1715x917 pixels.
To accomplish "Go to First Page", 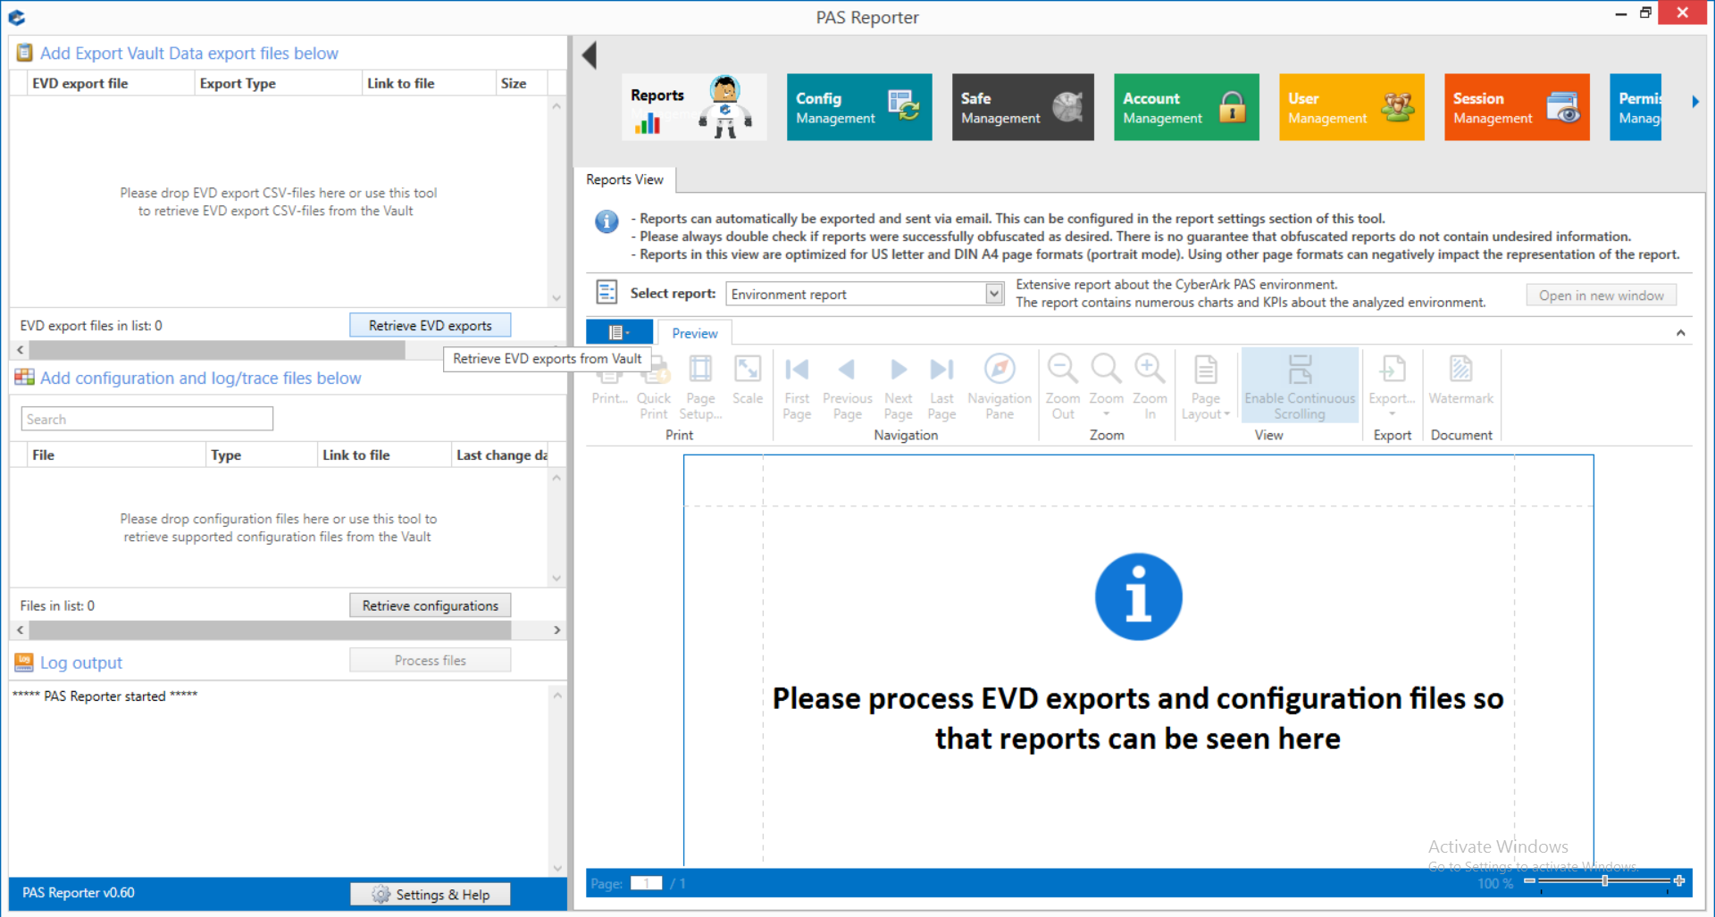I will coord(797,388).
